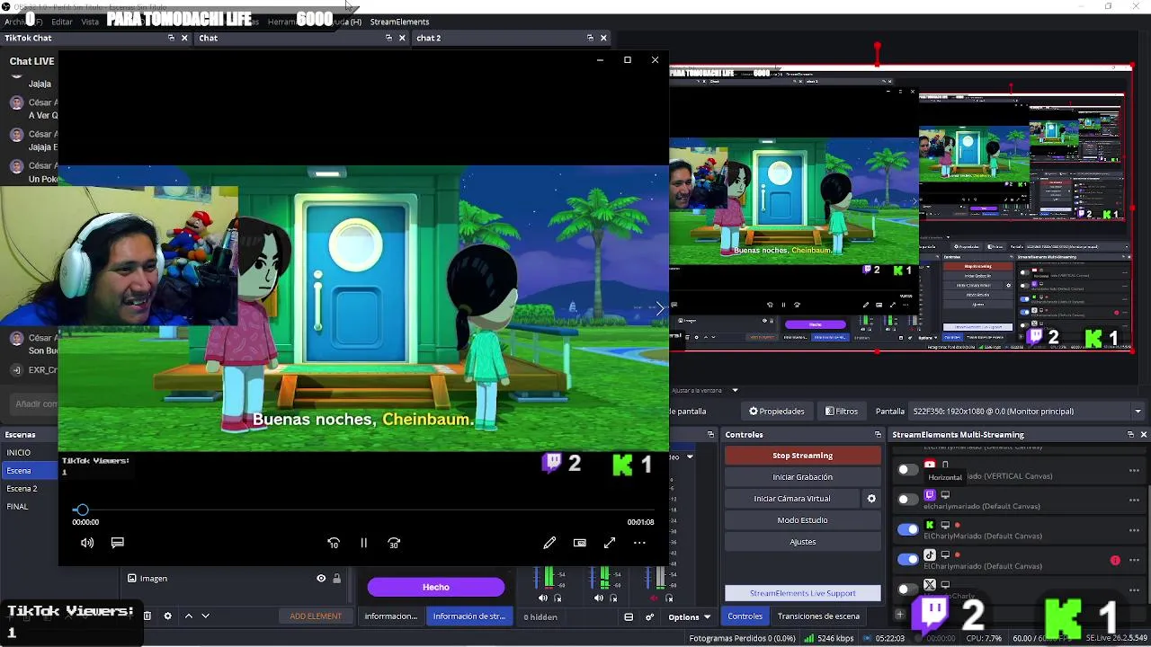
Task: Mute second audio mixer channel
Action: click(599, 598)
